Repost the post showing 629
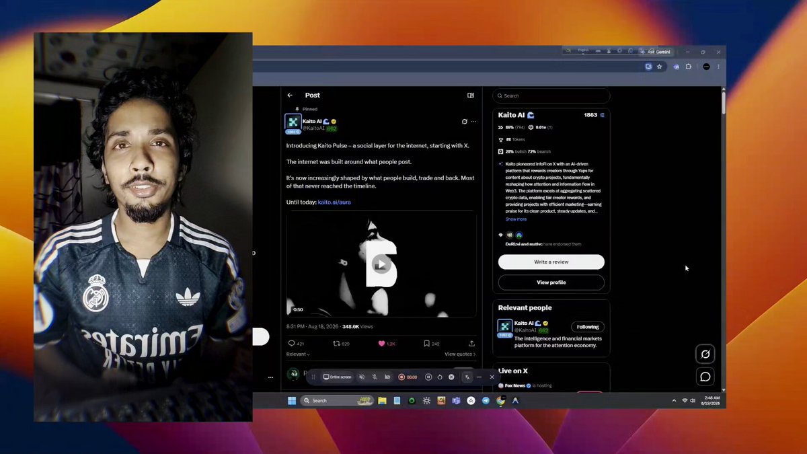The image size is (807, 454). coord(342,344)
